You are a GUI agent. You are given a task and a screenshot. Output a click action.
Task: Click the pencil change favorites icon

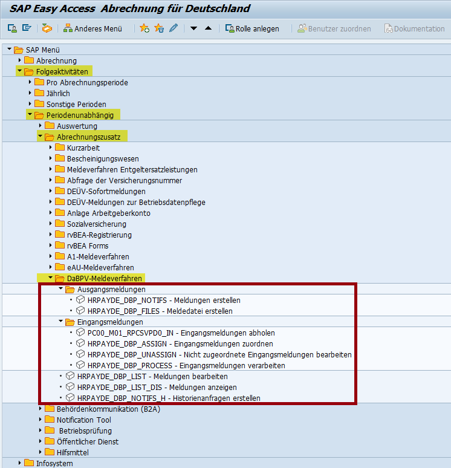[x=174, y=28]
